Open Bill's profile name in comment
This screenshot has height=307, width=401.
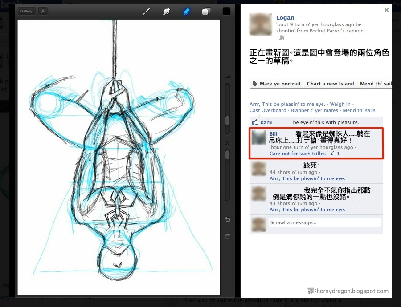[x=274, y=134]
